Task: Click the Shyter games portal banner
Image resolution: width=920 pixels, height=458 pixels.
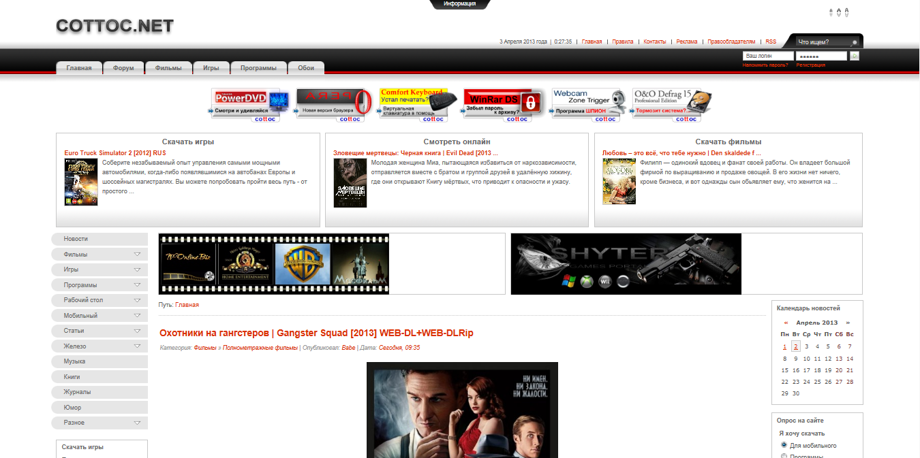Action: tap(626, 264)
